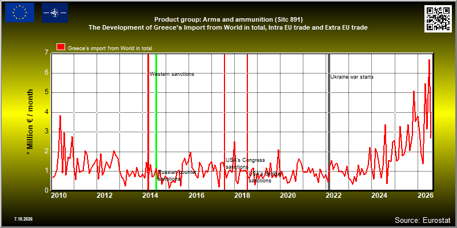Click the x-axis label 2012
This screenshot has width=457, height=228.
tap(105, 196)
